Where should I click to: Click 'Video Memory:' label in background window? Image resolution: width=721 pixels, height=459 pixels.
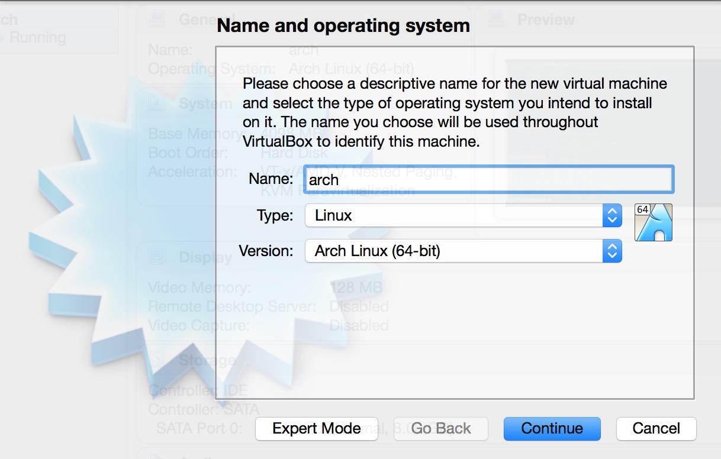tap(199, 288)
